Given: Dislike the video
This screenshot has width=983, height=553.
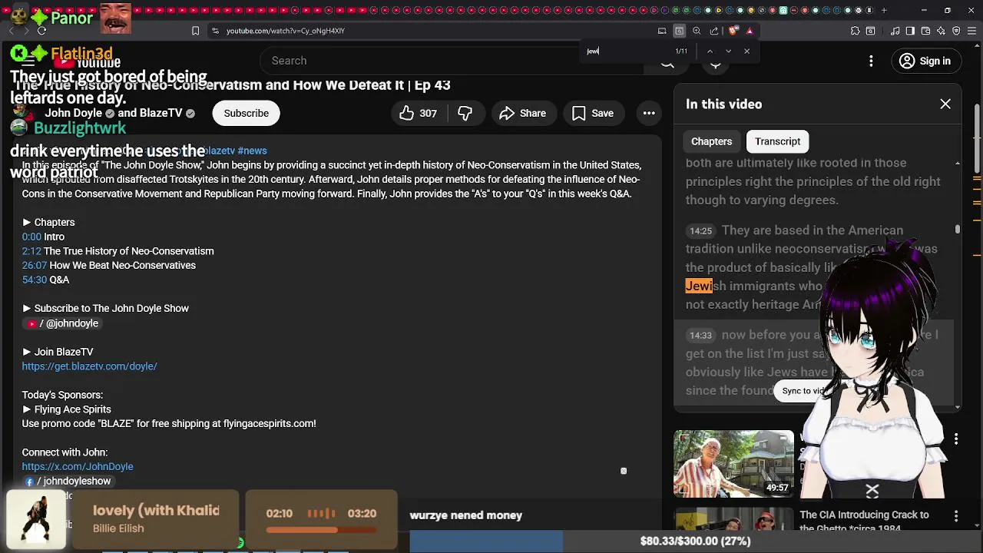Looking at the screenshot, I should [x=465, y=114].
